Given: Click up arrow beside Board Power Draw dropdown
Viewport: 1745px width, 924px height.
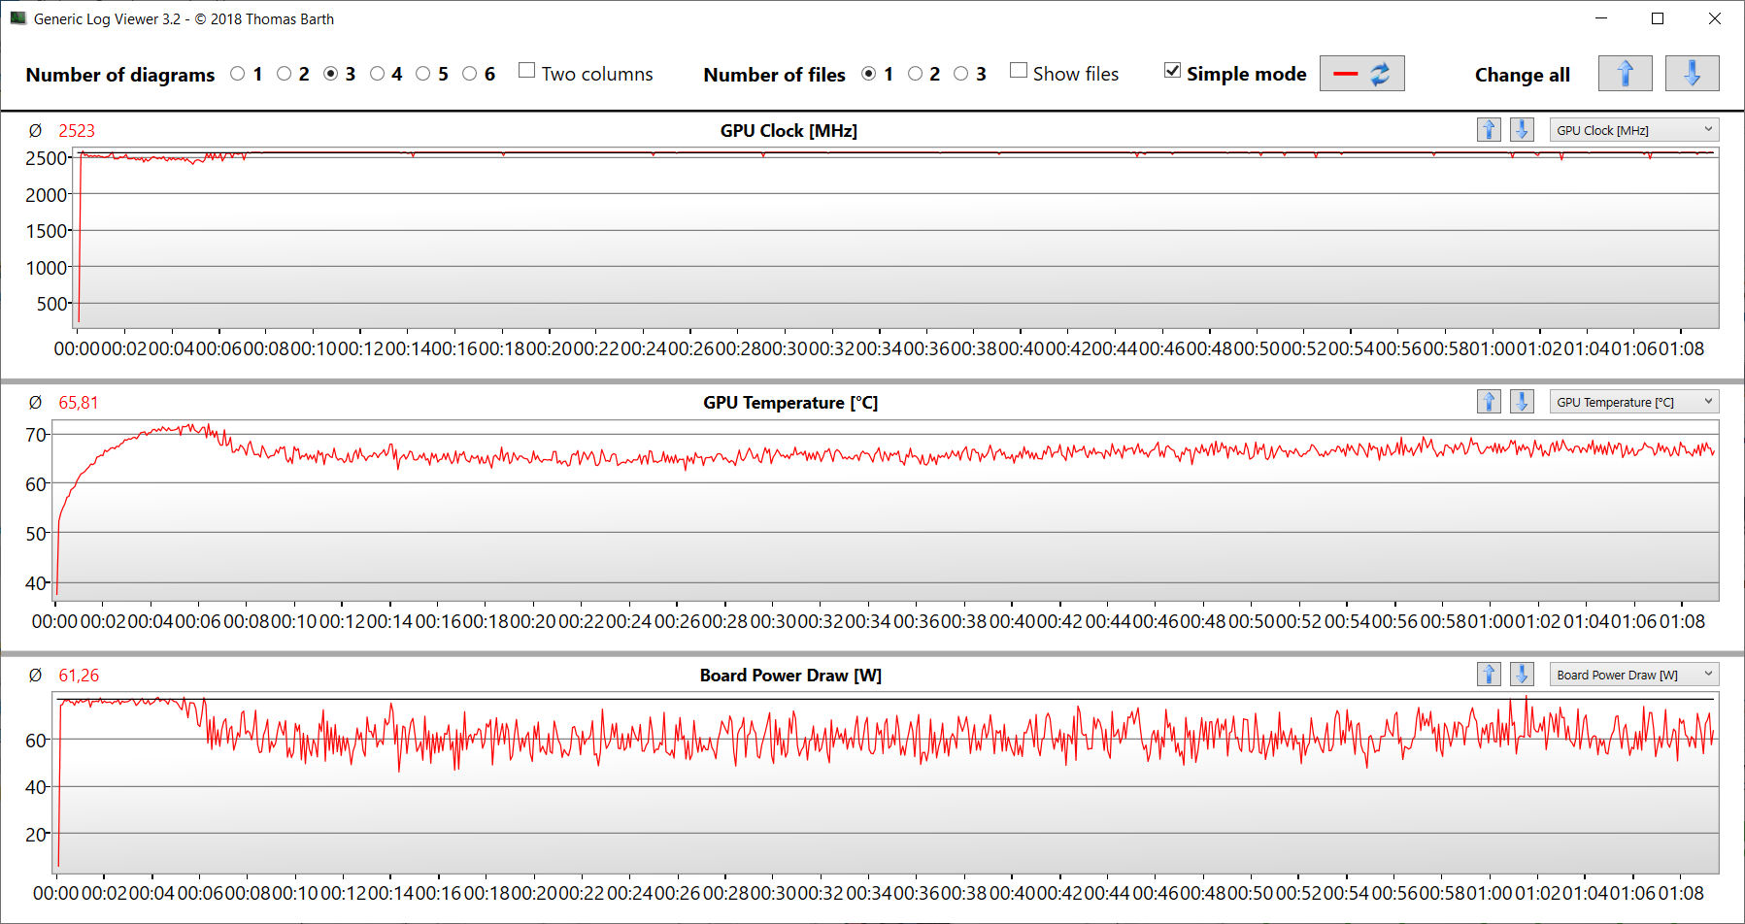Looking at the screenshot, I should coord(1489,675).
